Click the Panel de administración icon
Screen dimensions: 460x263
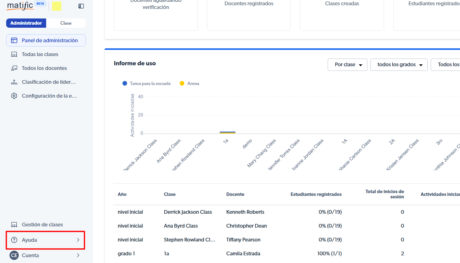coord(14,40)
